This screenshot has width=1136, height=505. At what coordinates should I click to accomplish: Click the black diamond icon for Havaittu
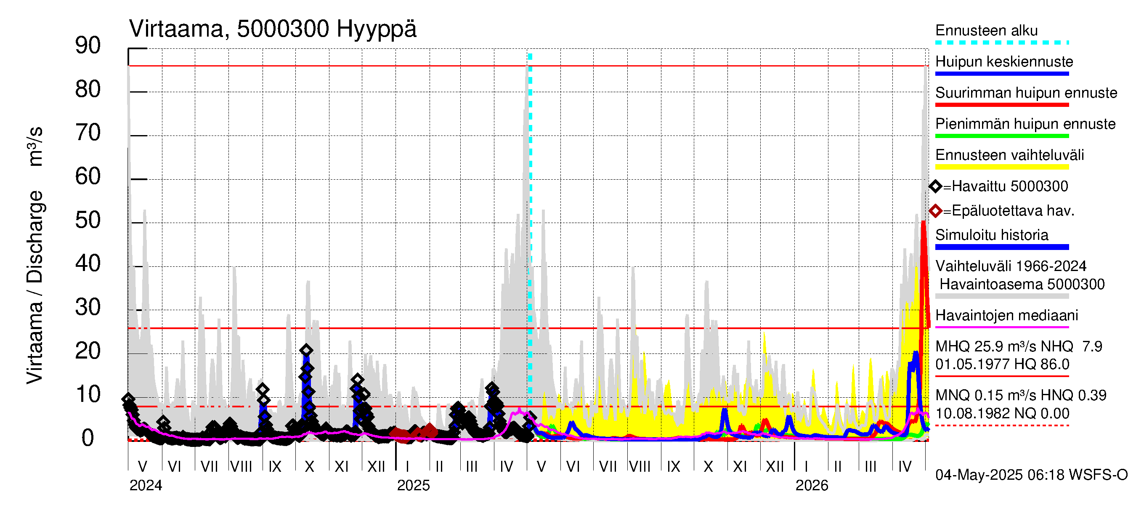click(x=935, y=186)
